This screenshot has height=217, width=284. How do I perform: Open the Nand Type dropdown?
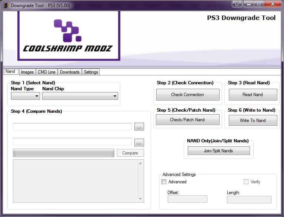click(x=26, y=96)
